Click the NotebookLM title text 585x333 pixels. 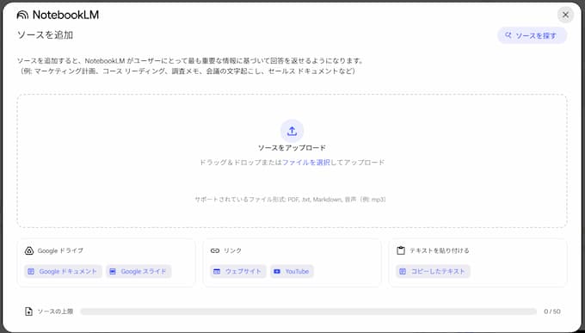pos(65,15)
